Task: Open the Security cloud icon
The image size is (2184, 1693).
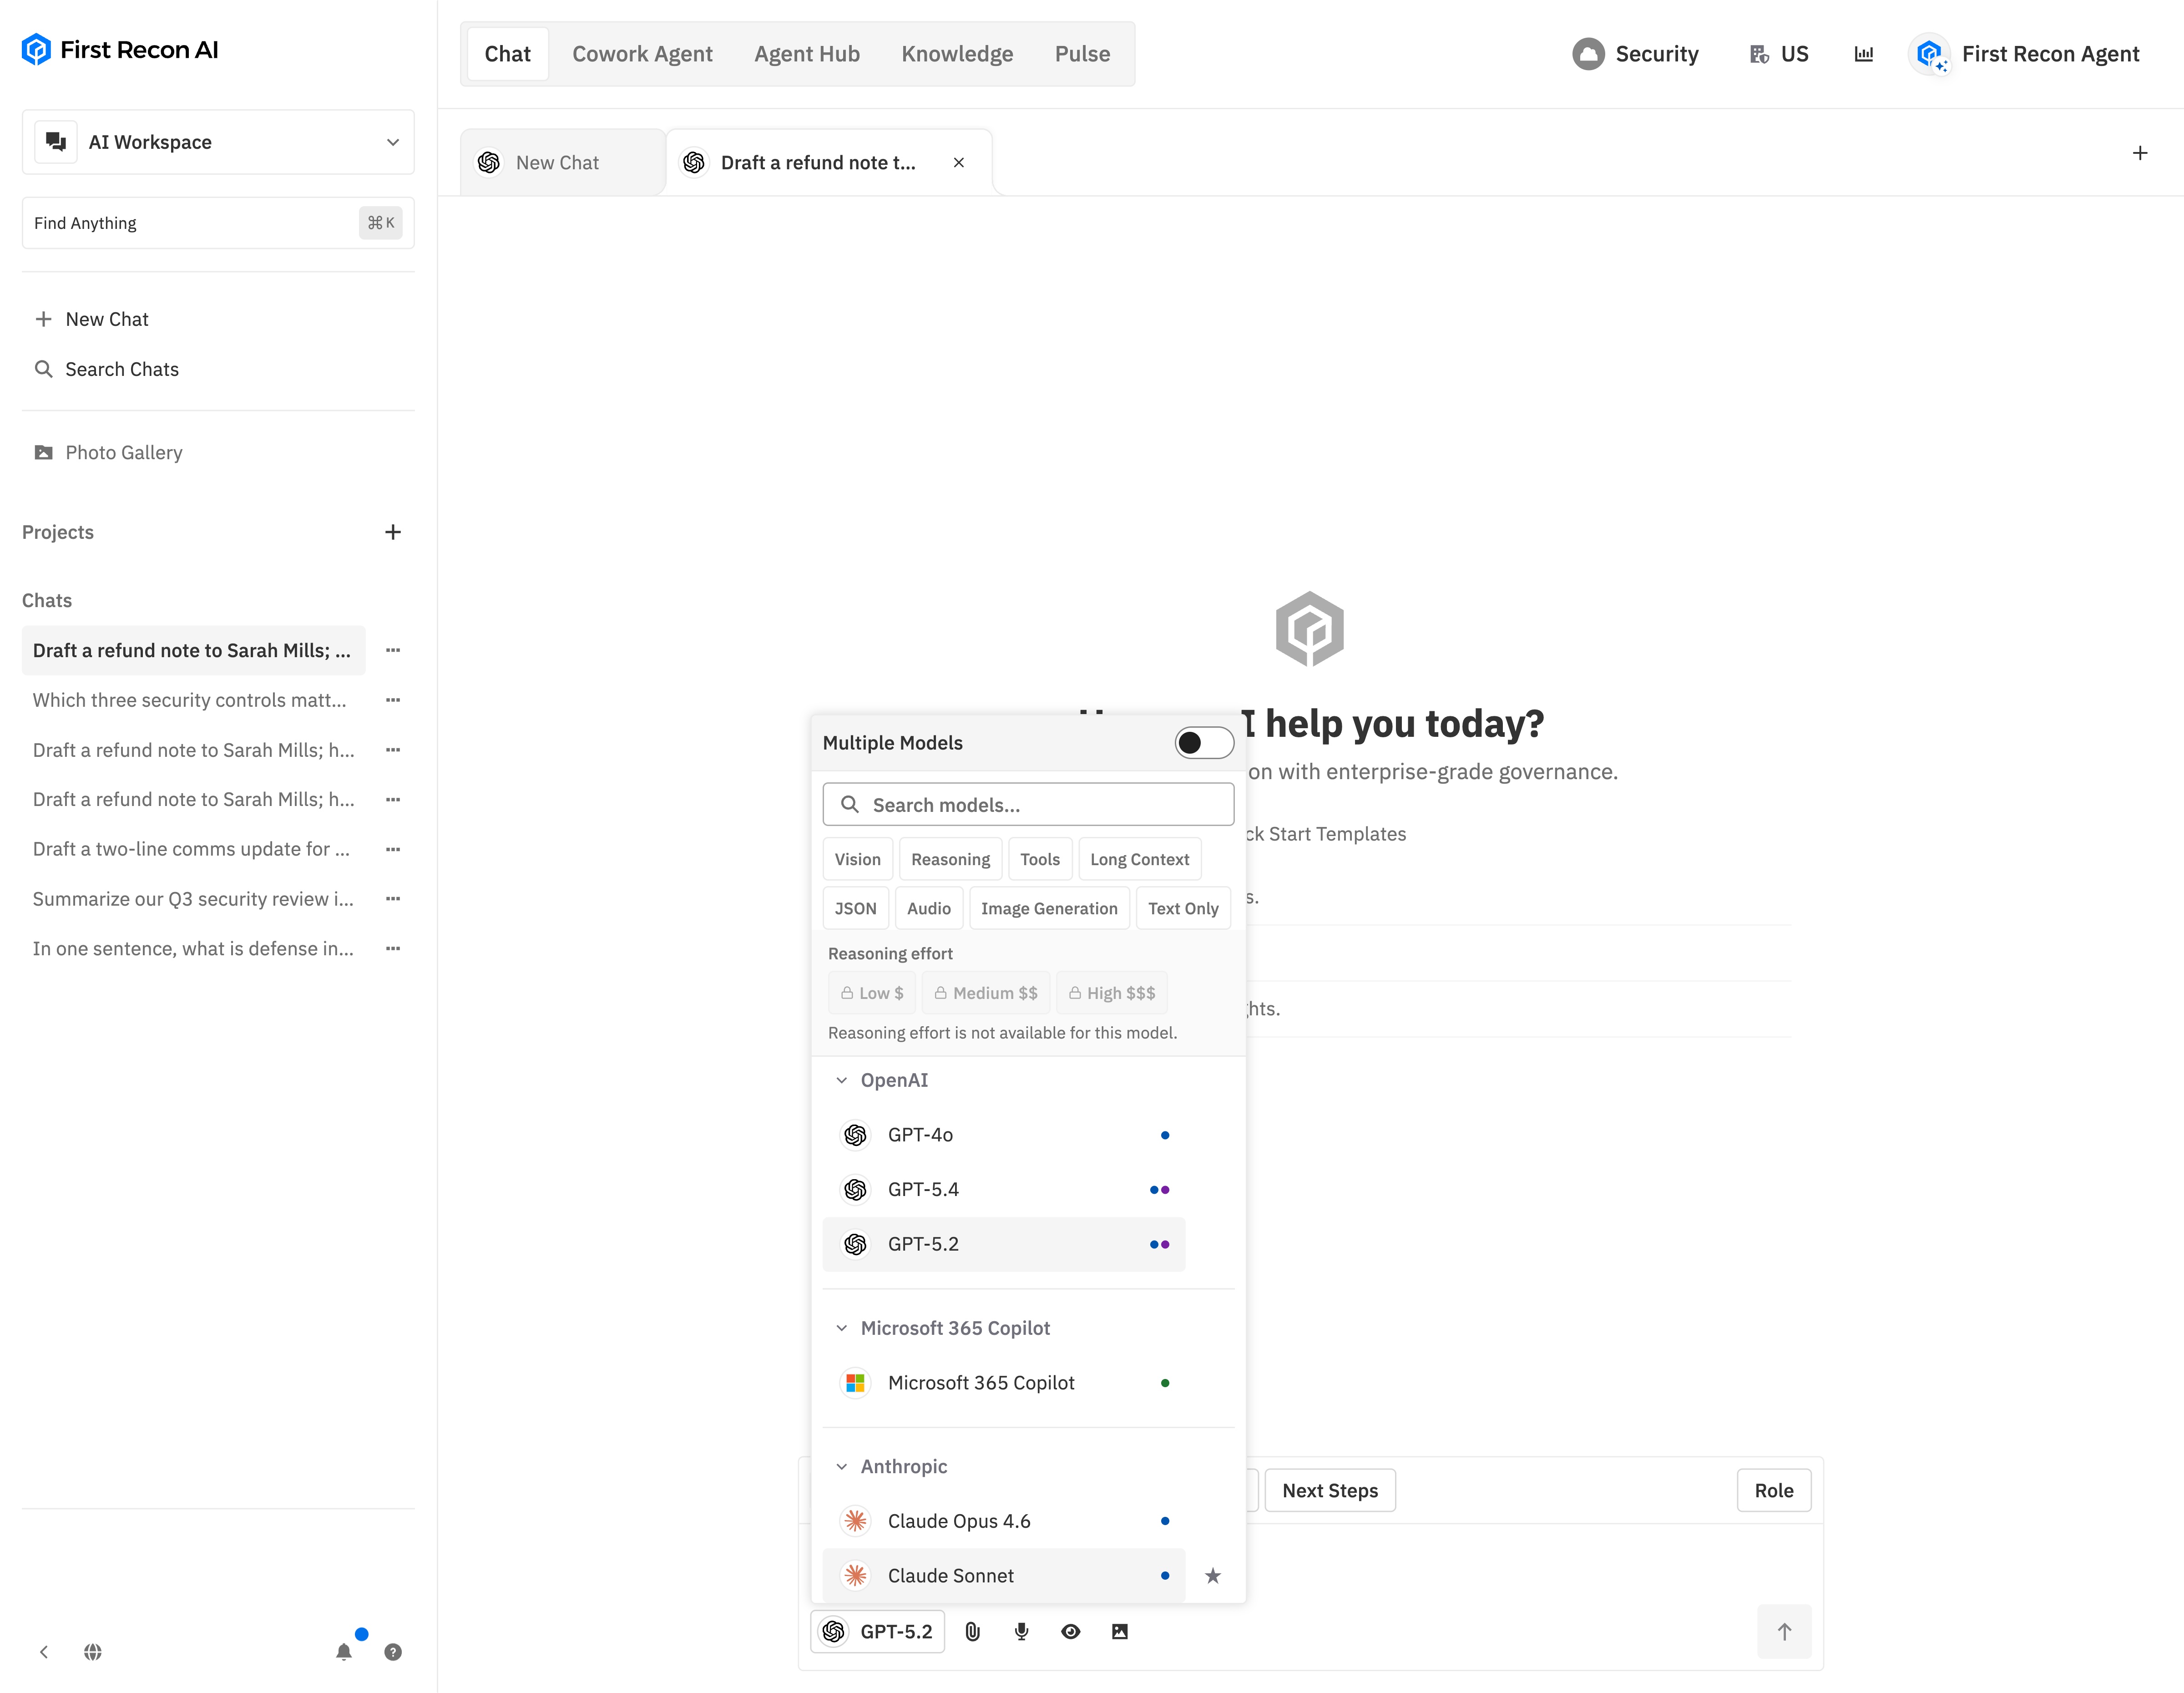Action: [x=1588, y=54]
